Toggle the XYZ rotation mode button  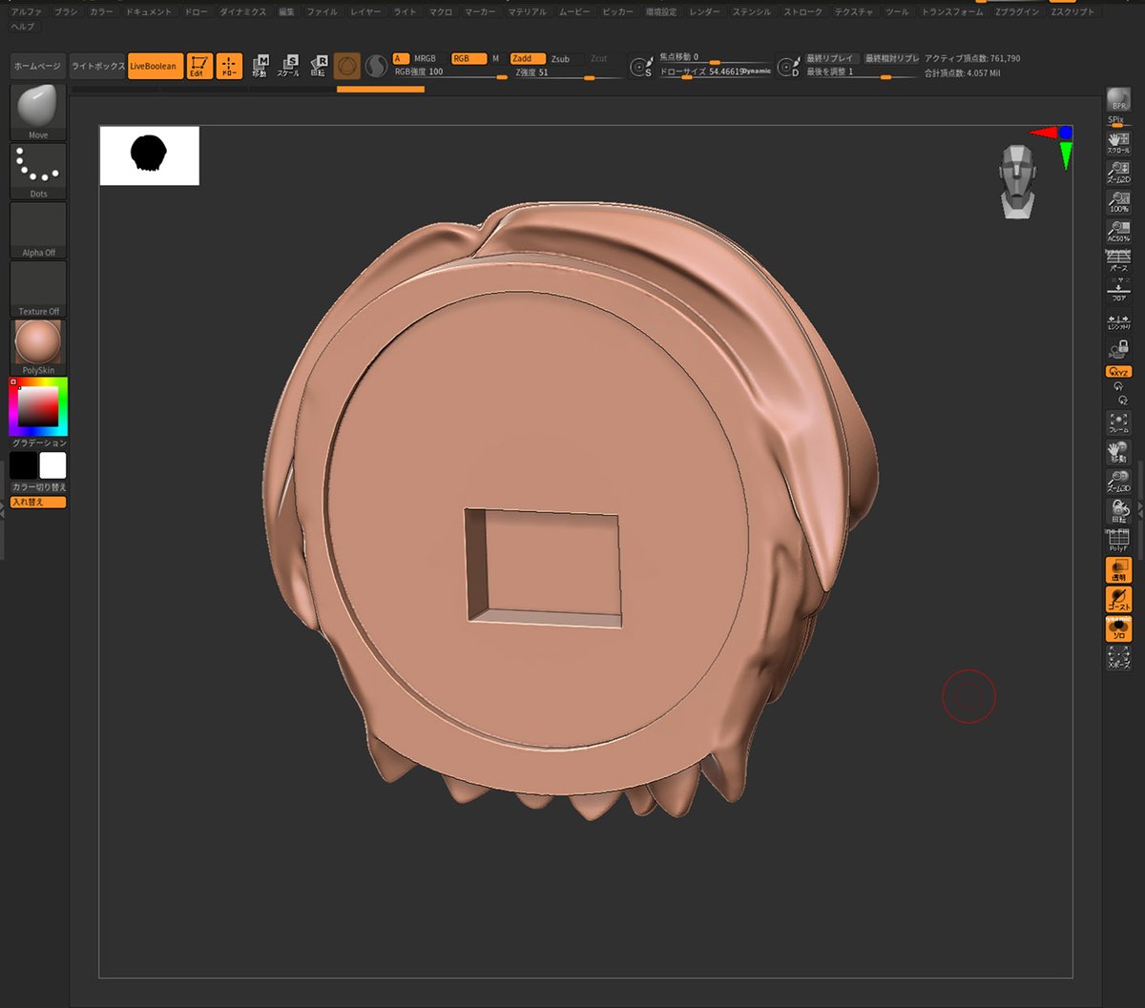pos(1118,371)
